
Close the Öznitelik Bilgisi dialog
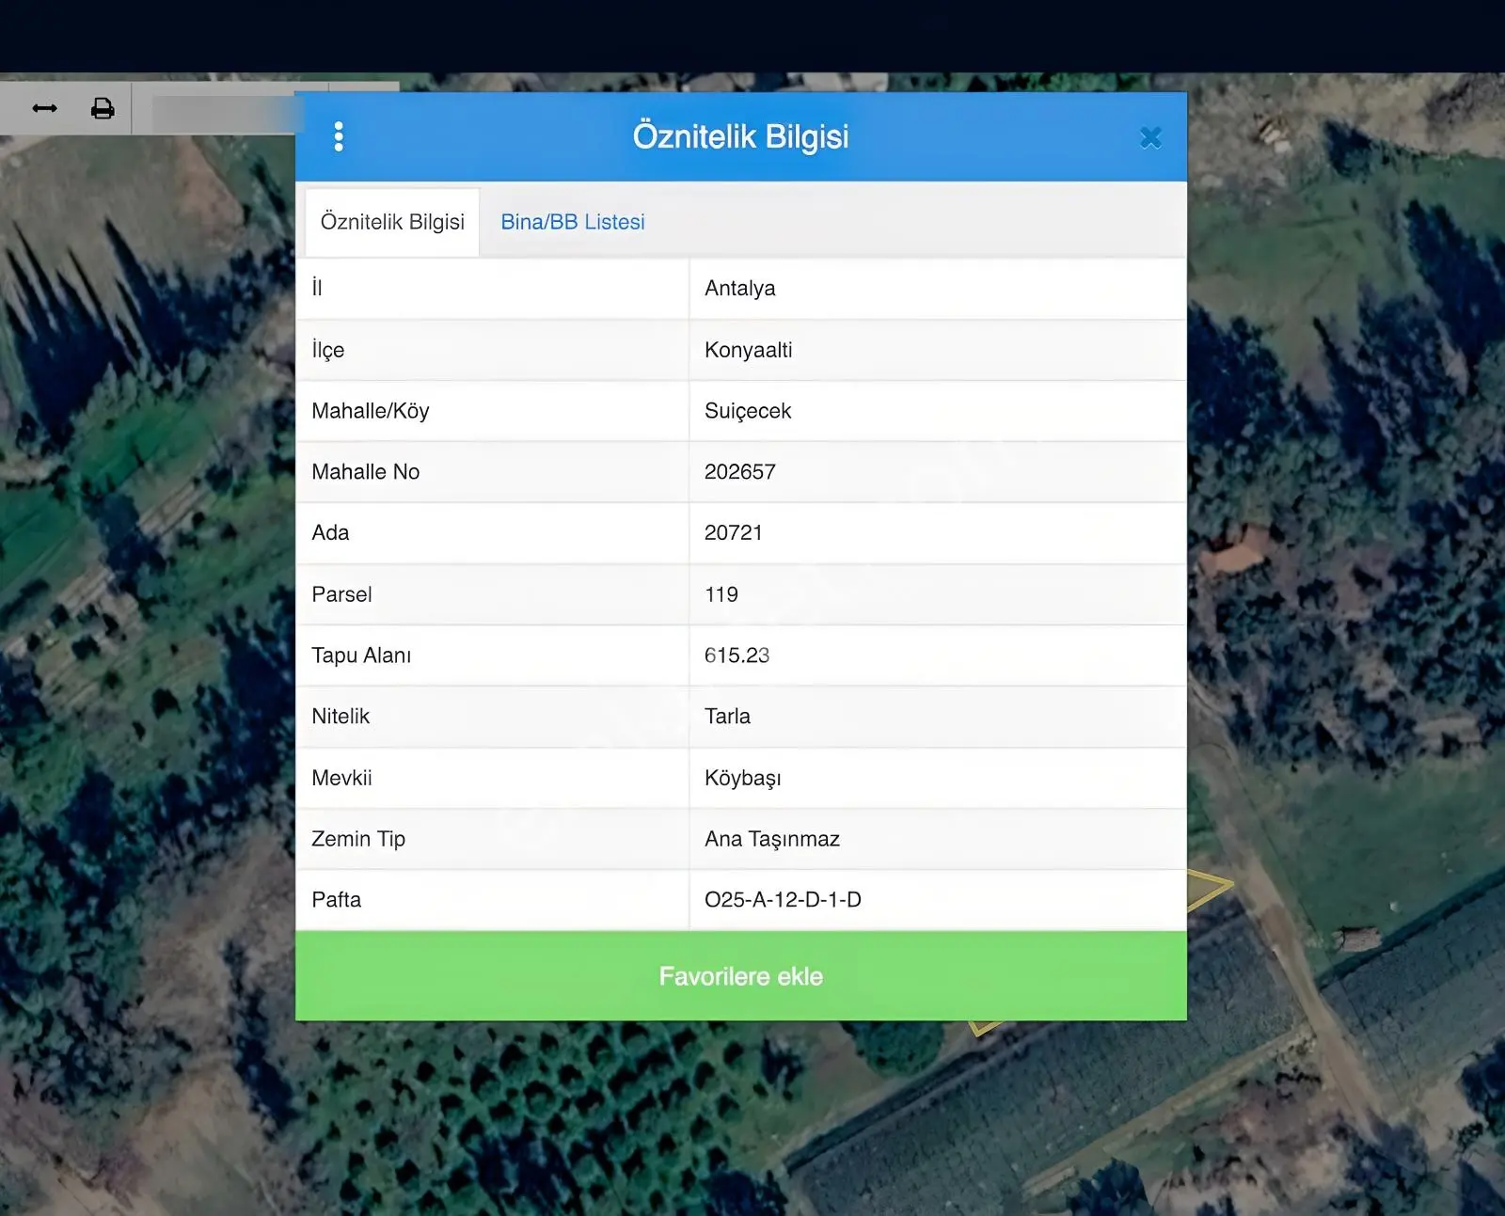(1150, 138)
